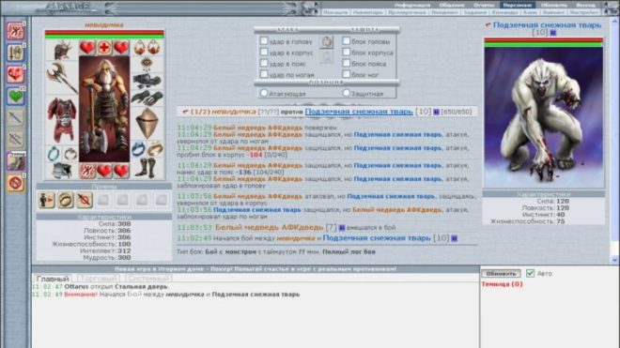Screen dimensions: 620x348
Task: Select the 'Атакующая' position radio button
Action: 264,93
